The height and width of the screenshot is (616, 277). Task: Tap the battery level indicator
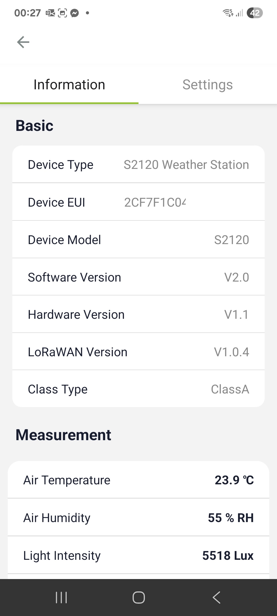click(254, 13)
